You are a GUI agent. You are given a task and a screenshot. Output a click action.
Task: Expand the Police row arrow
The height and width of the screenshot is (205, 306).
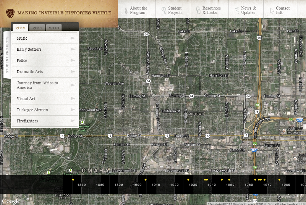pyautogui.click(x=73, y=60)
